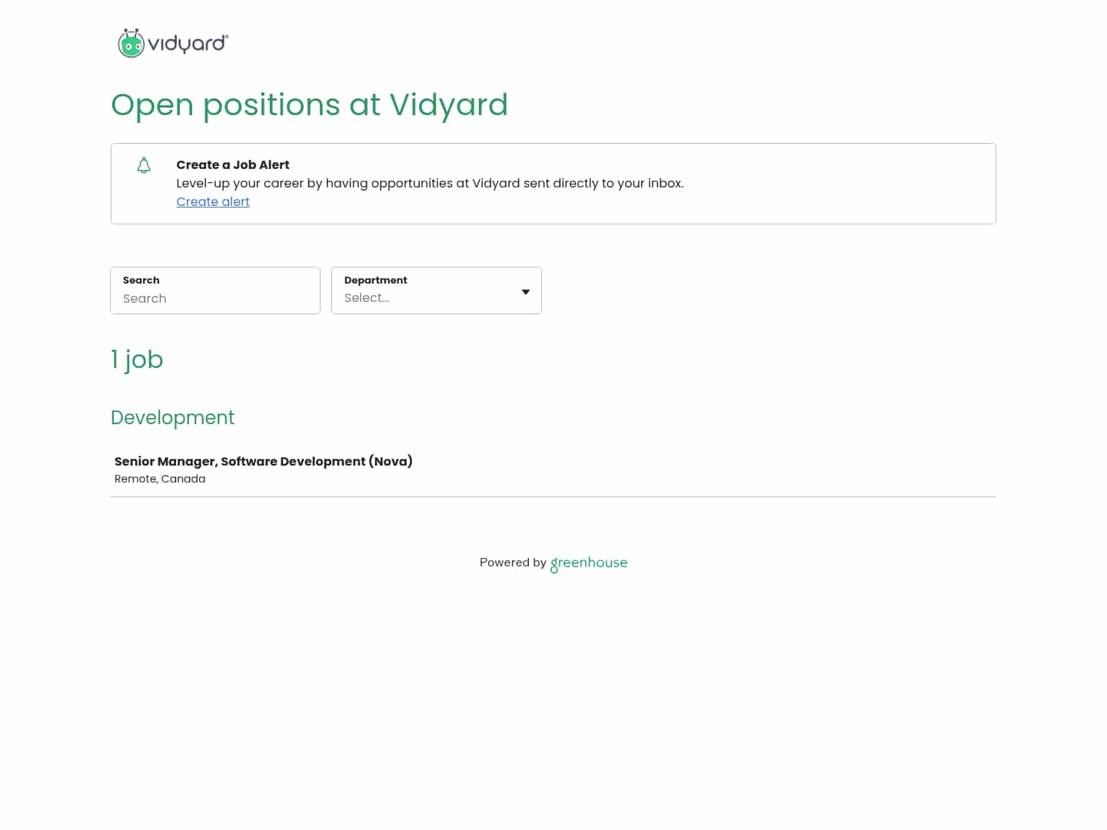Open the Department "Select..." combo box
Screen dimensions: 1107x830
pyautogui.click(x=427, y=298)
